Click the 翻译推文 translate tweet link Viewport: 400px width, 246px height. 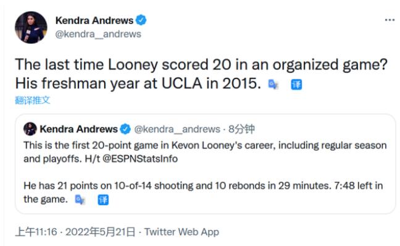32,100
